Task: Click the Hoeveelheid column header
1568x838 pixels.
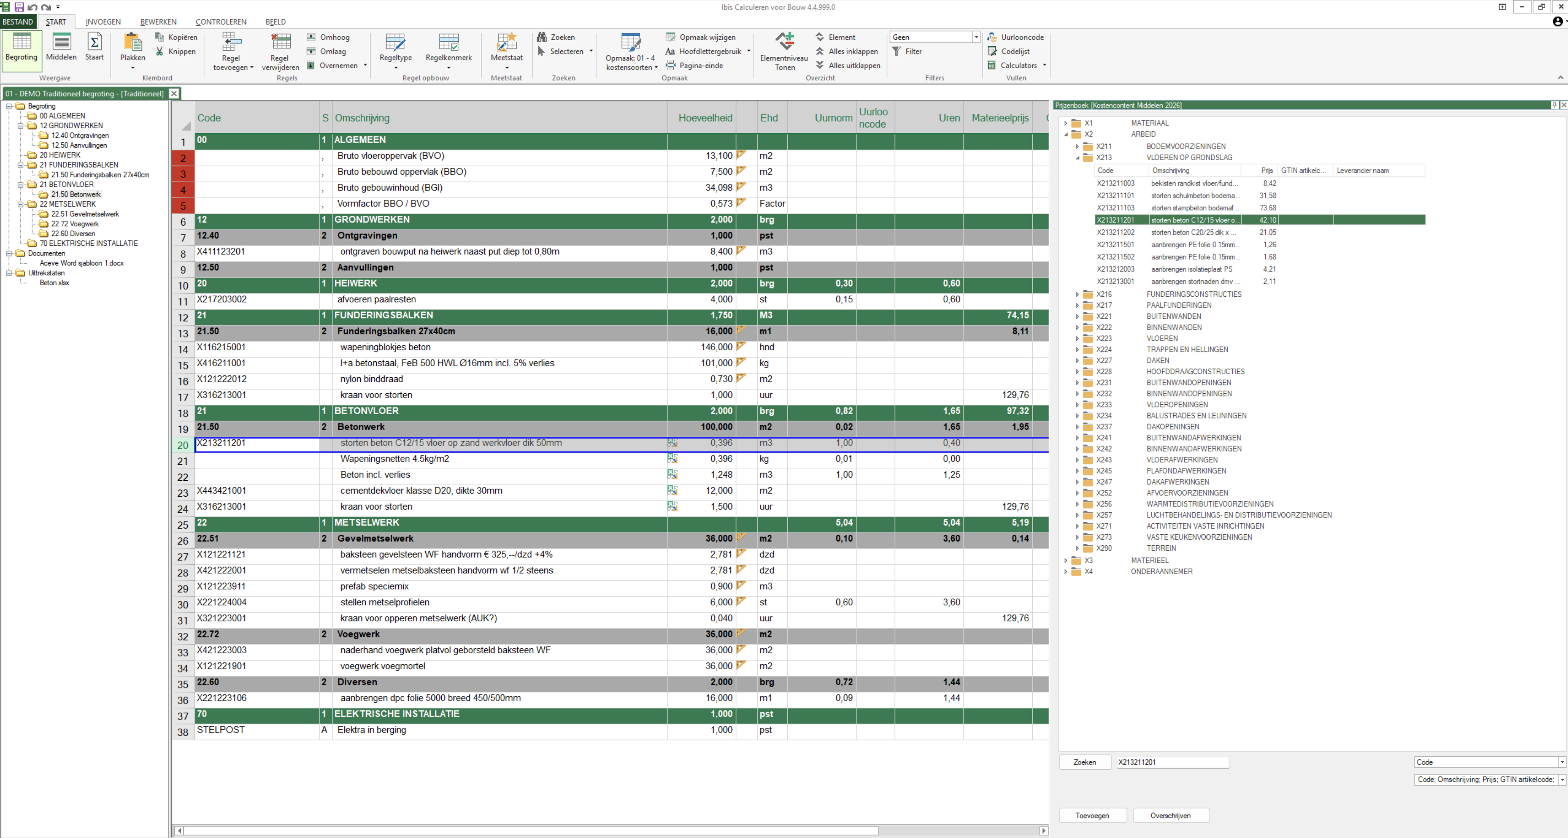Action: click(x=702, y=117)
